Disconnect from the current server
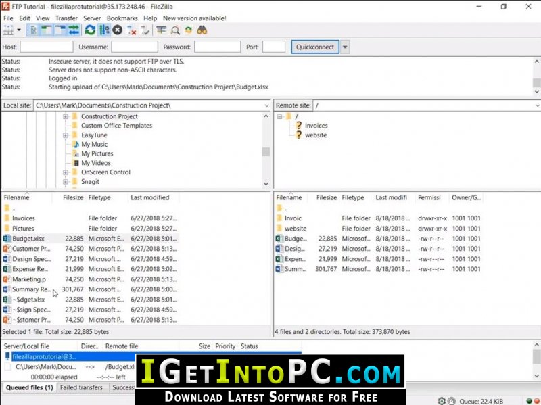The width and height of the screenshot is (541, 405). coord(131,30)
